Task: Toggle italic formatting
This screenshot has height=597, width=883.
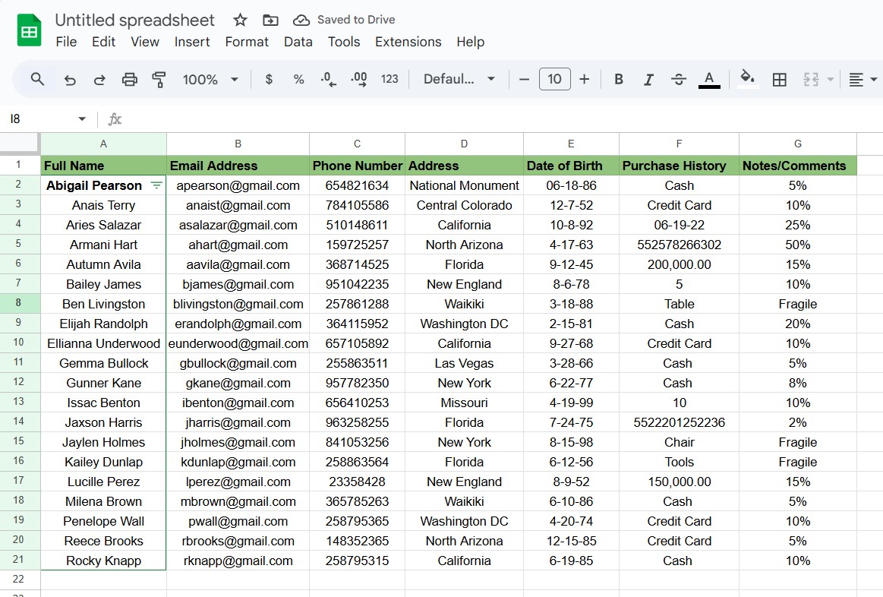Action: click(648, 80)
